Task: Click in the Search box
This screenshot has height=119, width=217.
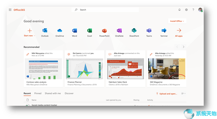Action: (x=105, y=10)
